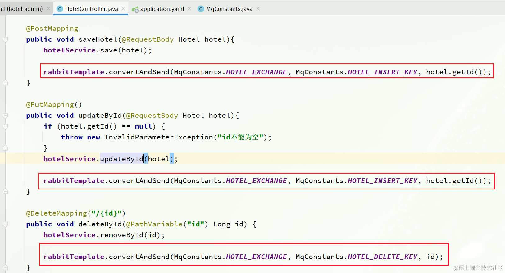This screenshot has height=273, width=505.
Task: Close the (hotel-admin) tab
Action: pyautogui.click(x=48, y=9)
